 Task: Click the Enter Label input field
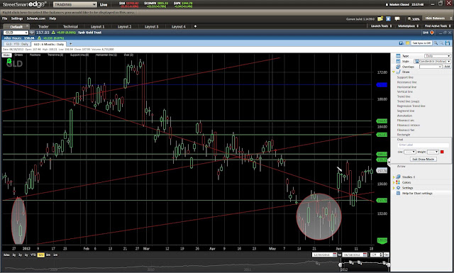point(423,145)
